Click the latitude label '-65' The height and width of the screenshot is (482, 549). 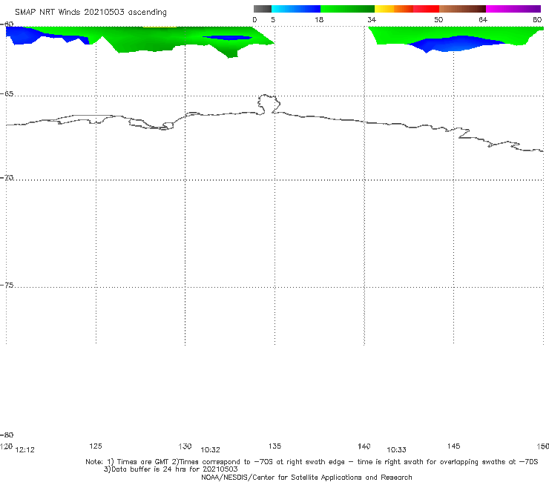7,94
